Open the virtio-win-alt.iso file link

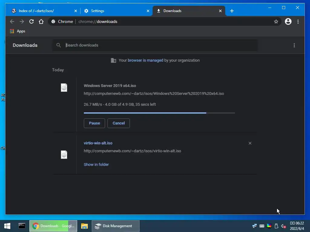(x=98, y=143)
